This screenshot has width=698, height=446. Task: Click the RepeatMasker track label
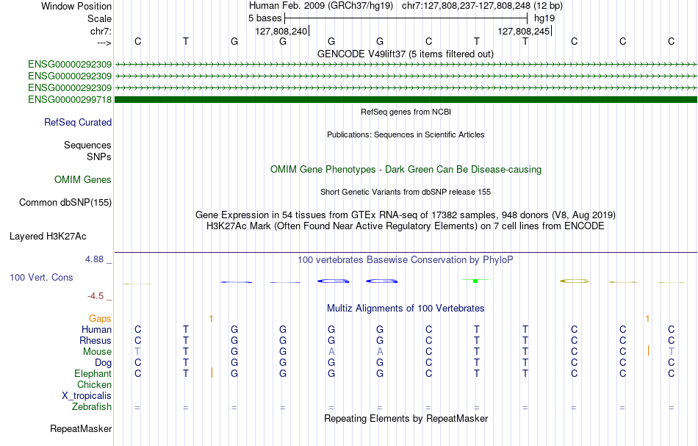click(81, 428)
